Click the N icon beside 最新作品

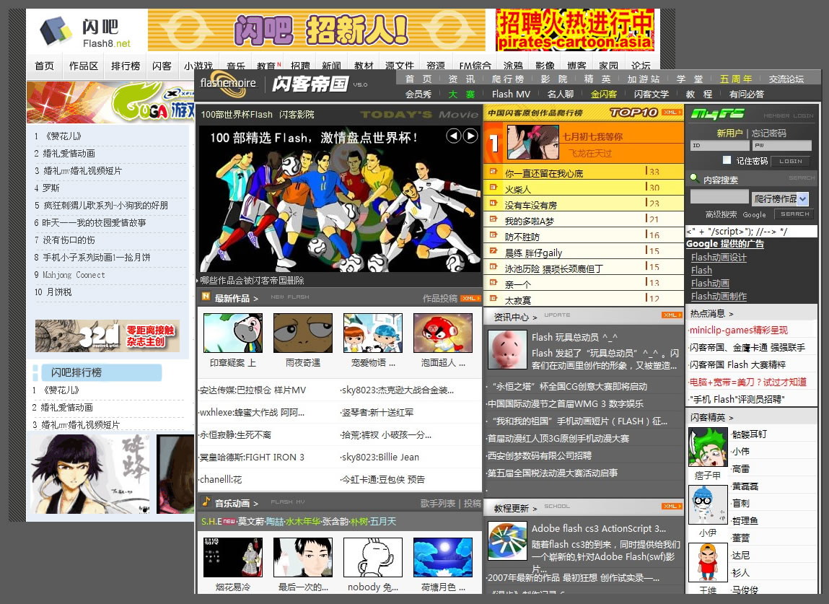[x=206, y=297]
